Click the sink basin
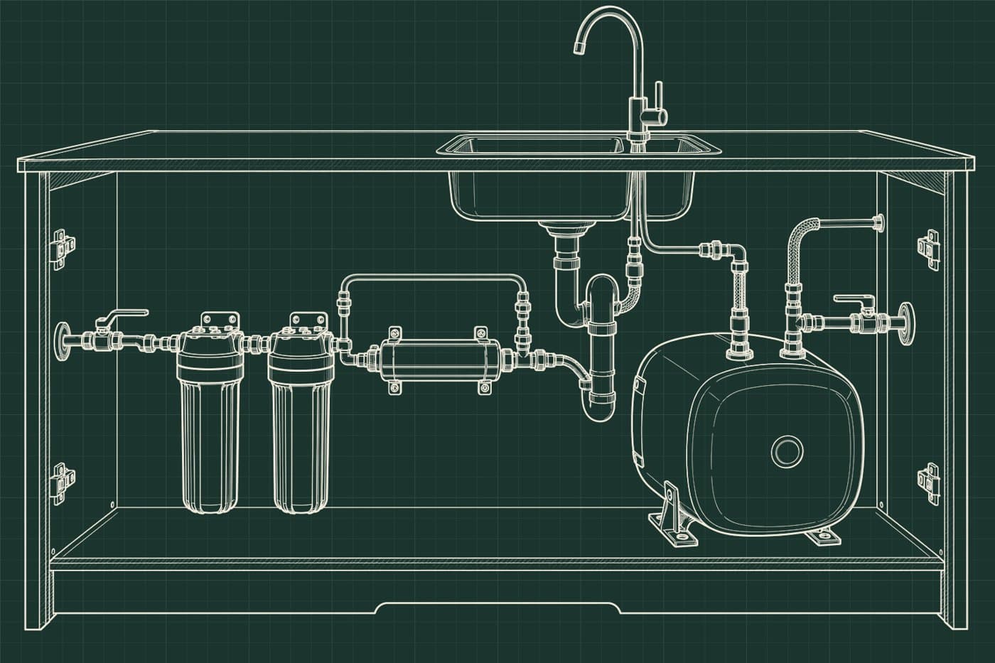The height and width of the screenshot is (663, 995). pyautogui.click(x=579, y=178)
